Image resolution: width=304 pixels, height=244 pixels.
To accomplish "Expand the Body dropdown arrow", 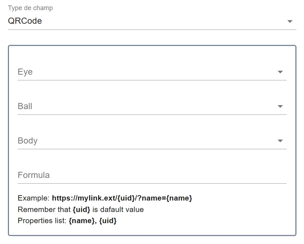I will click(x=280, y=141).
